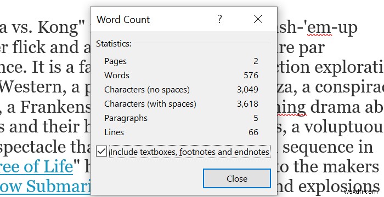The image size is (384, 197).
Task: Uncheck Include textboxes, footnotes and endnotes checkbox
Action: (x=101, y=151)
